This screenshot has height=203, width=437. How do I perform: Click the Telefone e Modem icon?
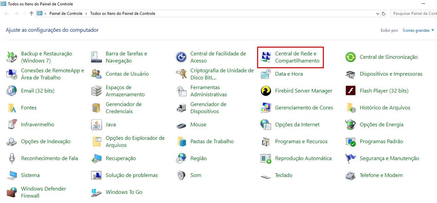[x=351, y=175]
